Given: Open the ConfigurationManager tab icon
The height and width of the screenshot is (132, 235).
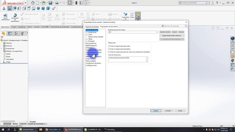Looking at the screenshot, I should pyautogui.click(x=16, y=33).
